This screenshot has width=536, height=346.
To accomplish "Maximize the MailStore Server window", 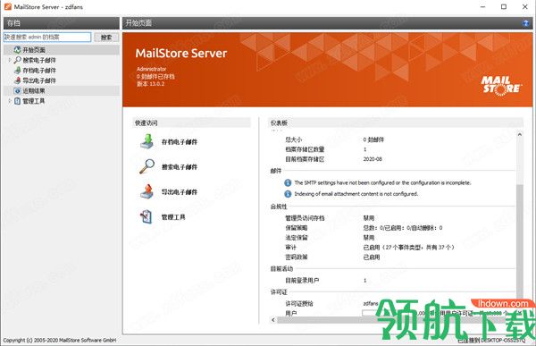I will click(x=504, y=6).
